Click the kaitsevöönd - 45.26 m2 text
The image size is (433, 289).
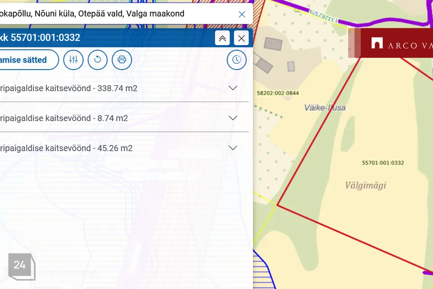(x=66, y=148)
